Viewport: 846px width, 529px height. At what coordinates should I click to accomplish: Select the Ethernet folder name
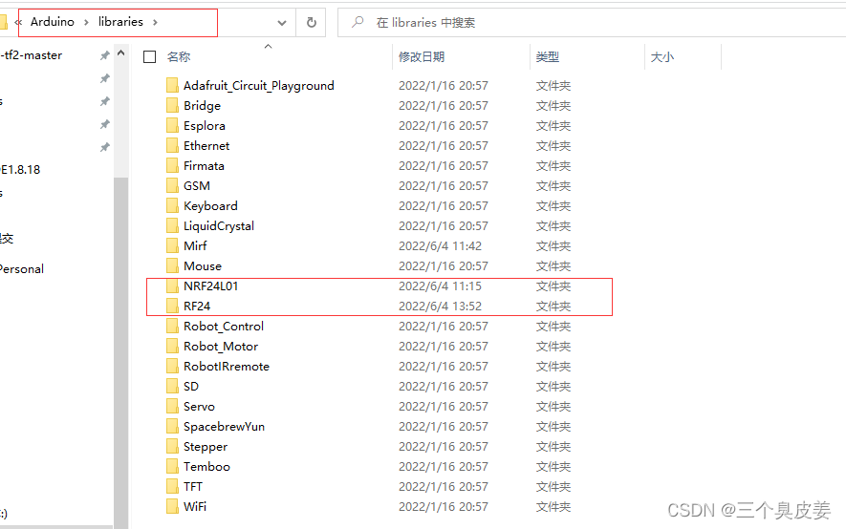206,145
